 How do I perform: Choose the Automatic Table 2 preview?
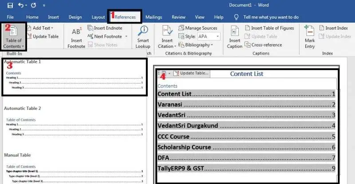click(x=75, y=121)
